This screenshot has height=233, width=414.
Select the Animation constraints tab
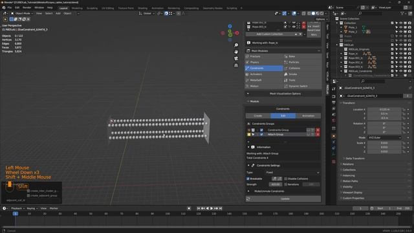coord(308,116)
